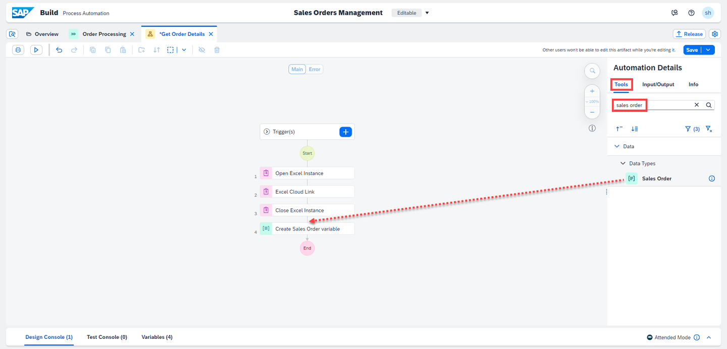Close the Order Processing tab
727x349 pixels.
pyautogui.click(x=132, y=34)
